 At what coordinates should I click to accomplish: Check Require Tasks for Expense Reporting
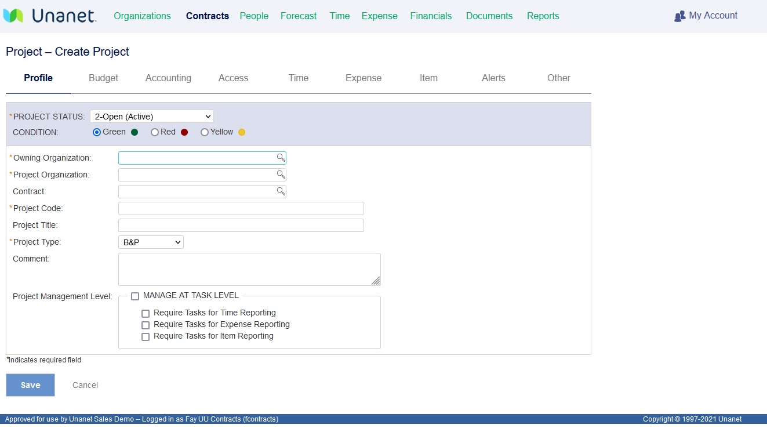point(146,325)
